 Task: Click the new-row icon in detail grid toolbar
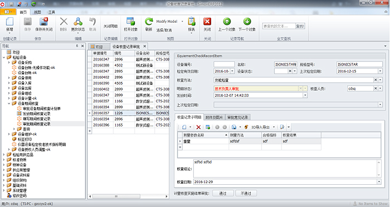tap(184, 127)
